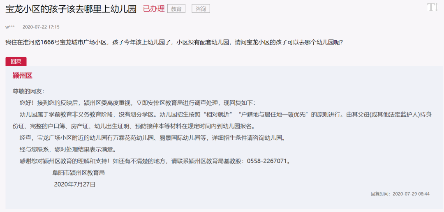Click the username w***
Image resolution: width=444 pixels, height=212 pixels.
10,27
